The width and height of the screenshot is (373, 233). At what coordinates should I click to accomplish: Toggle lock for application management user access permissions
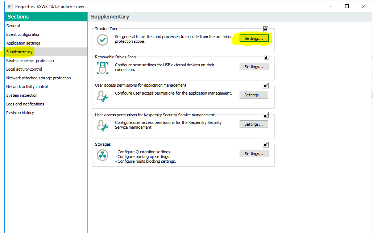[x=266, y=86]
